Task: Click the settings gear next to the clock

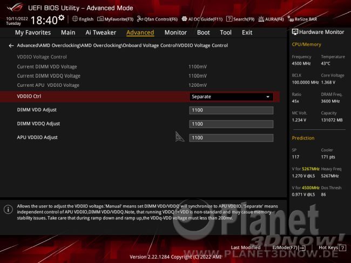Action: pyautogui.click(x=62, y=18)
